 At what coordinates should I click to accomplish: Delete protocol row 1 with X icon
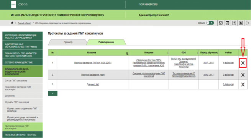pyautogui.click(x=243, y=63)
